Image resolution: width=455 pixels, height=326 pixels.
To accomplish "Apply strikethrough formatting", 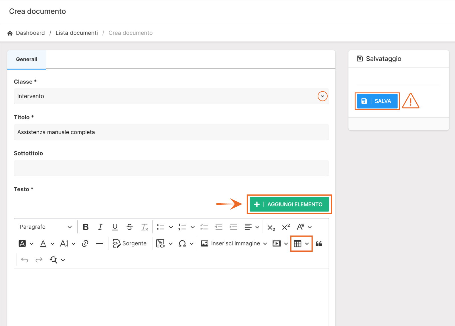I will coord(130,227).
